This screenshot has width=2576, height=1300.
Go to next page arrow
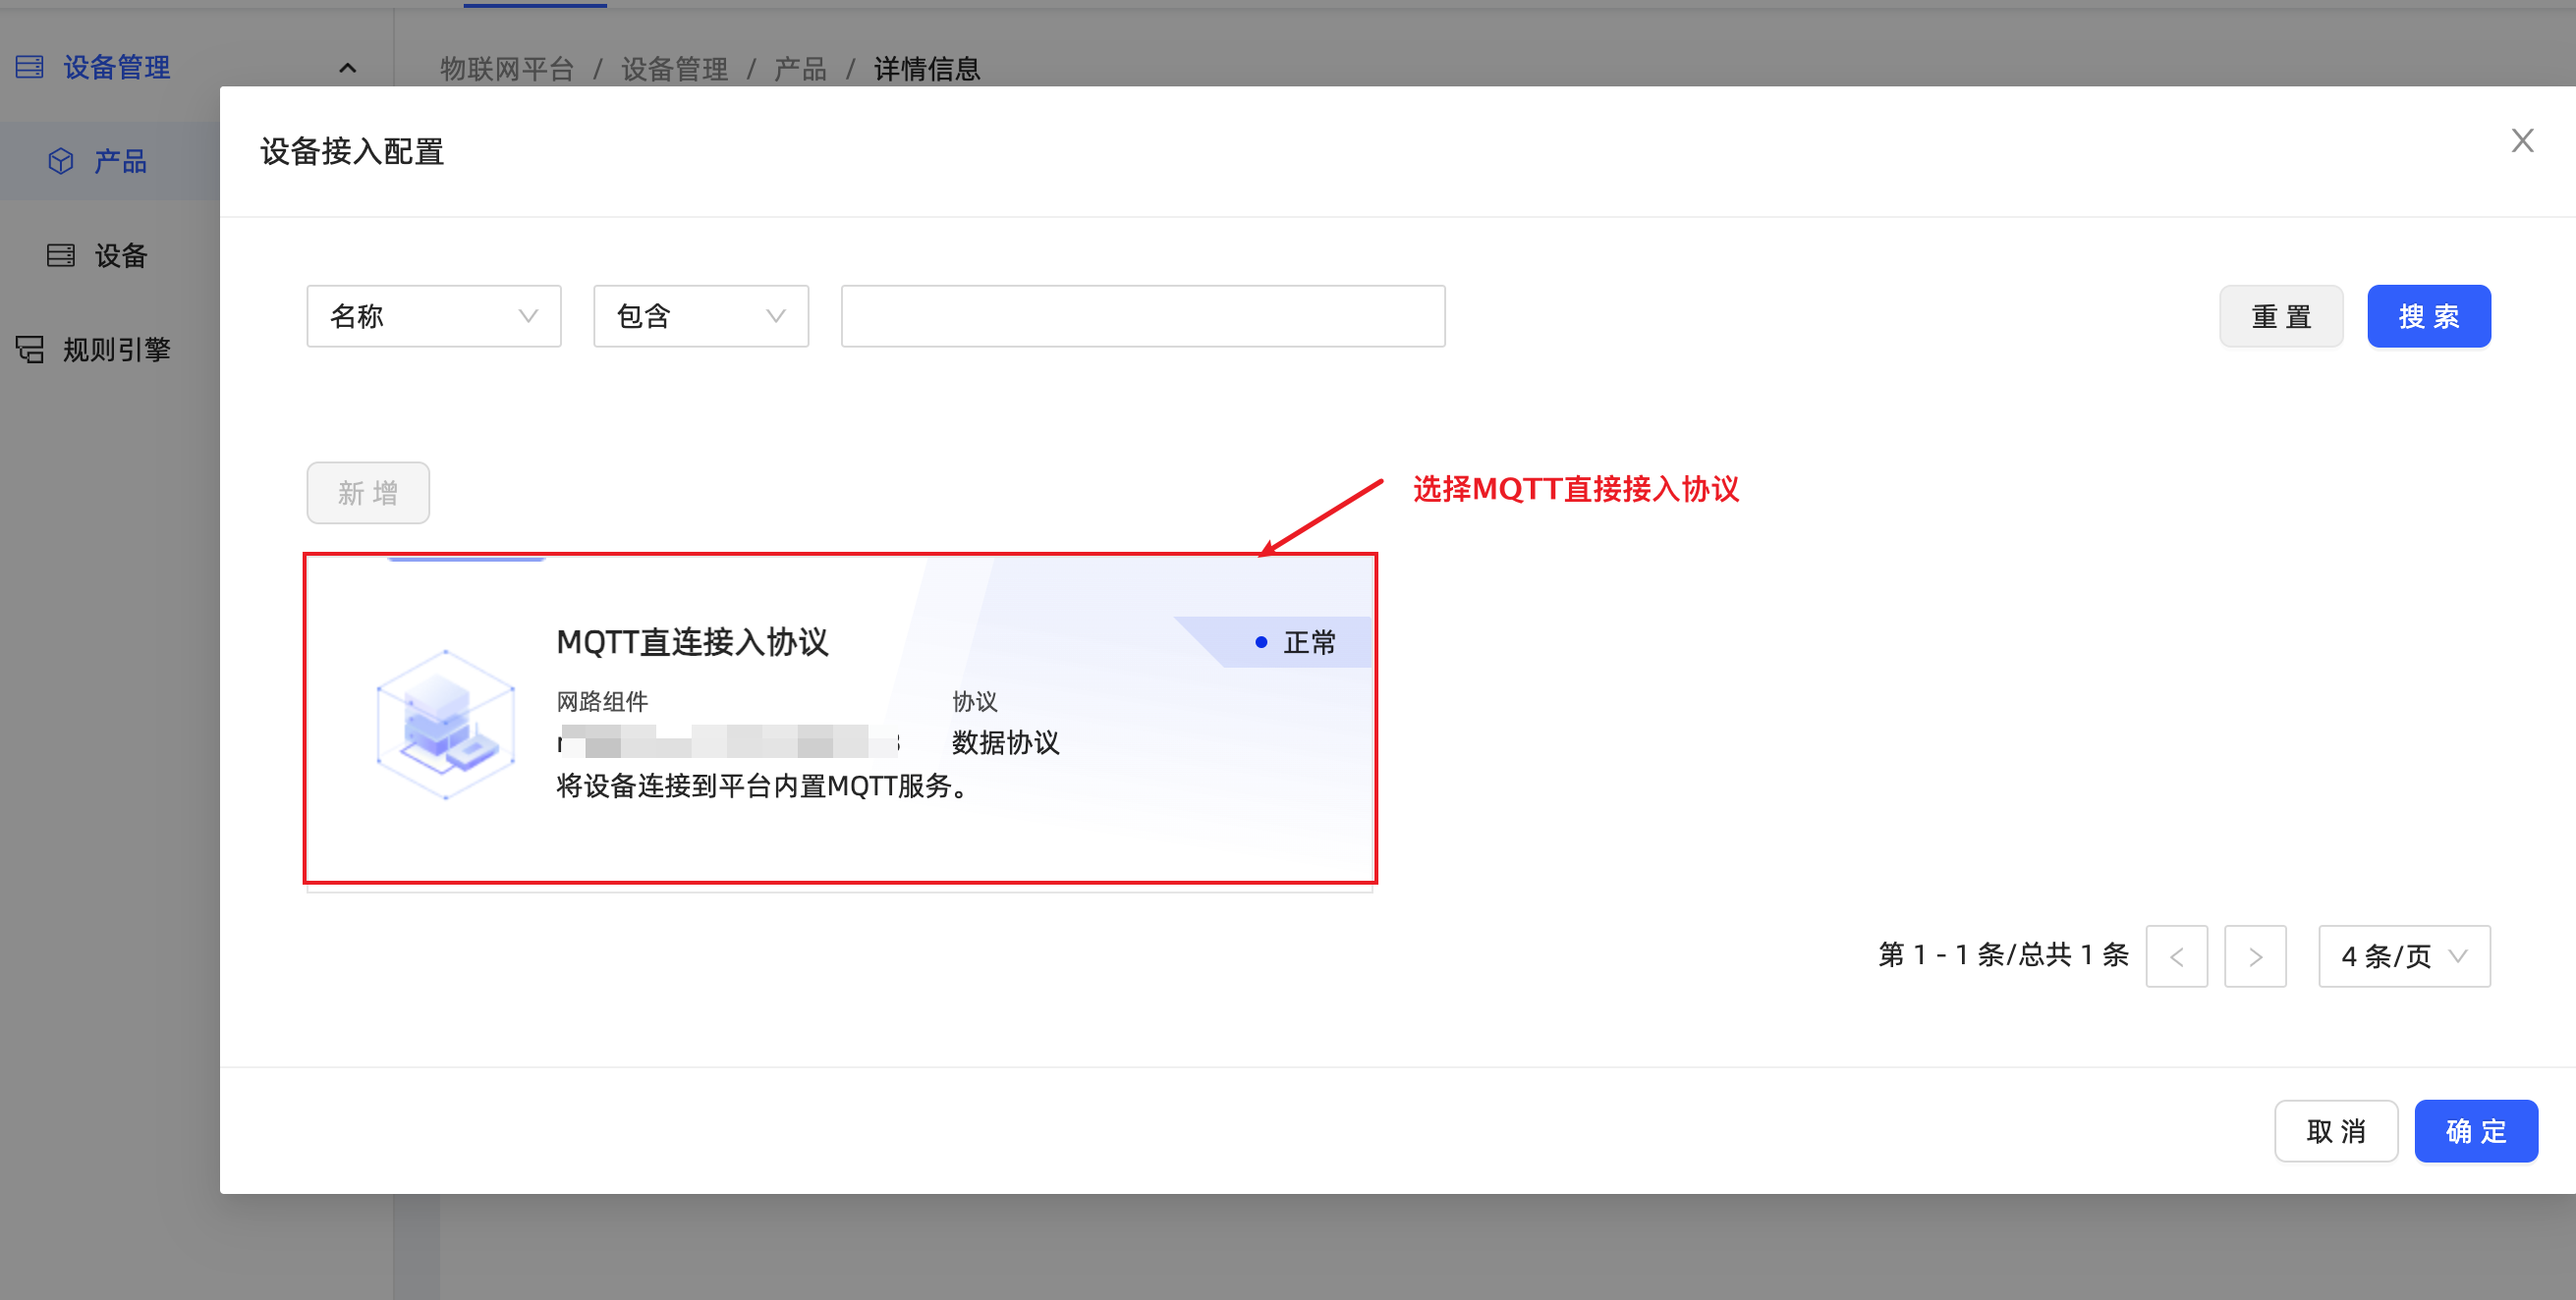pyautogui.click(x=2254, y=956)
